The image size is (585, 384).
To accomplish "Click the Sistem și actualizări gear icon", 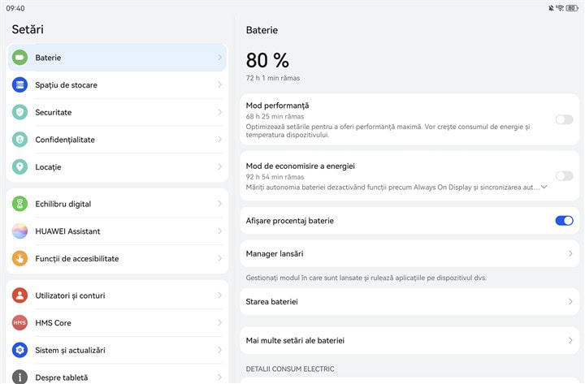I will coord(19,350).
